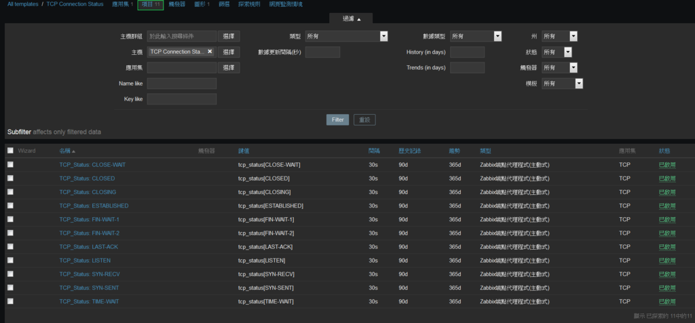Check the CLOSING item row

[x=10, y=192]
